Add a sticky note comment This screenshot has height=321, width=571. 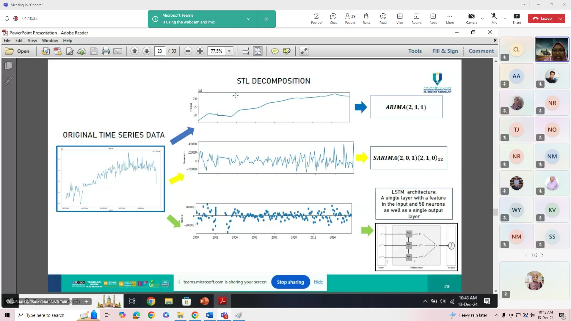click(x=275, y=51)
